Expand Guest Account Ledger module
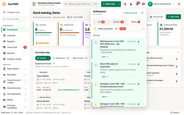The image size is (184, 115). [x=15, y=81]
